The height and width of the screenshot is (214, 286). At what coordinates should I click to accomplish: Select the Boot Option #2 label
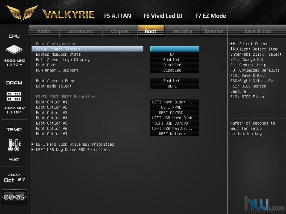coord(52,107)
